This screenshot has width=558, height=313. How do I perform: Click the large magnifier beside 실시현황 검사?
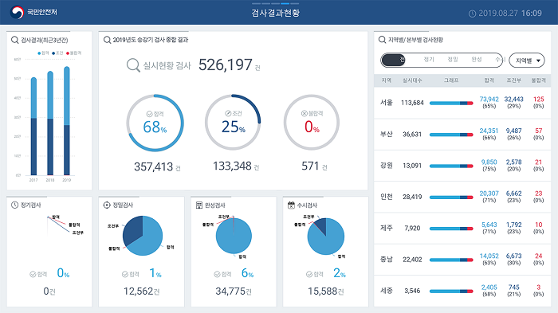coord(133,65)
